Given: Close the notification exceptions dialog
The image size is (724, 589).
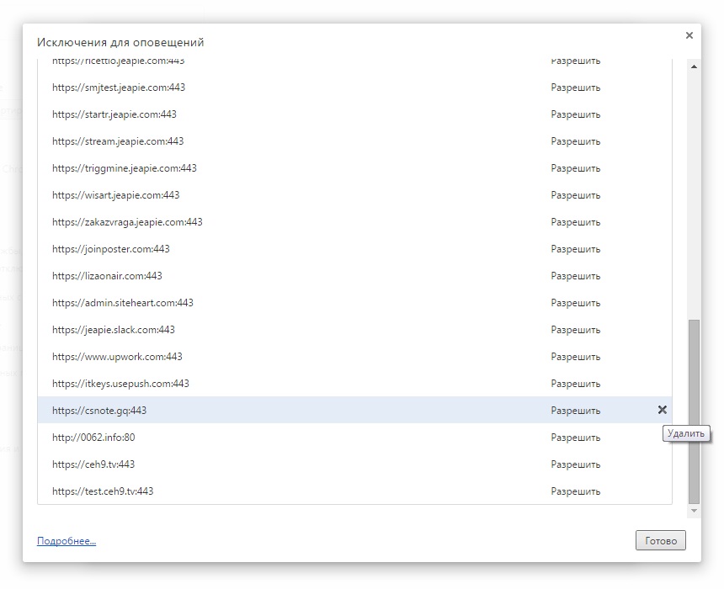Looking at the screenshot, I should point(689,36).
